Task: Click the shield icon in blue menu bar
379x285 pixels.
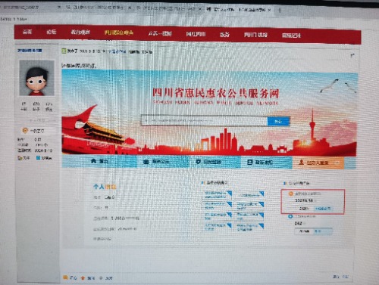Action: point(199,162)
